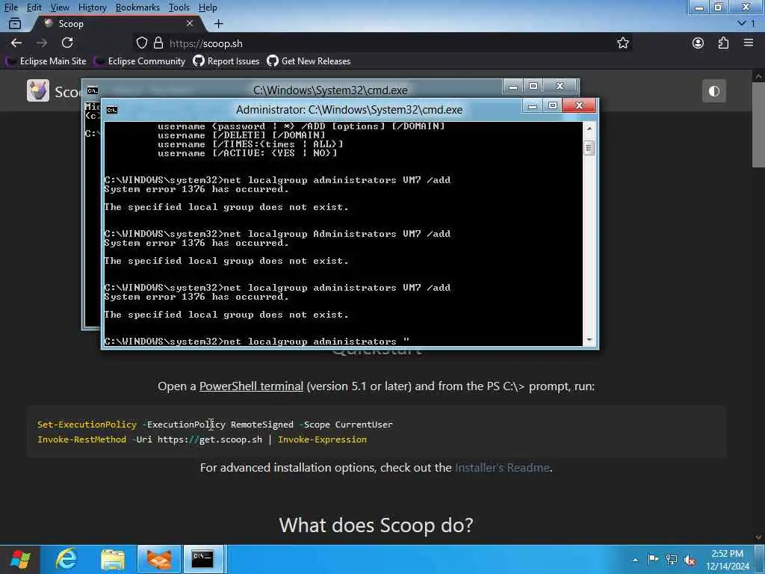Open the Firefox hamburger application menu

coord(749,43)
